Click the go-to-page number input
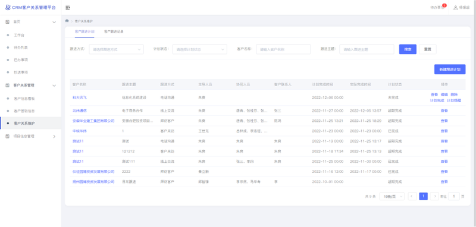 click(x=454, y=196)
